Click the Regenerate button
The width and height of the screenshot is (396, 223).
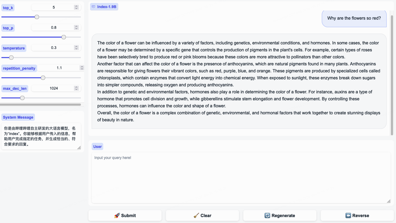(x=280, y=215)
